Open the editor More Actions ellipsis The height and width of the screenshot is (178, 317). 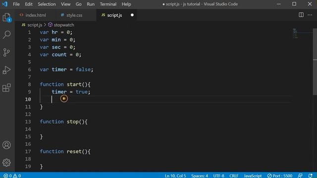click(x=310, y=15)
